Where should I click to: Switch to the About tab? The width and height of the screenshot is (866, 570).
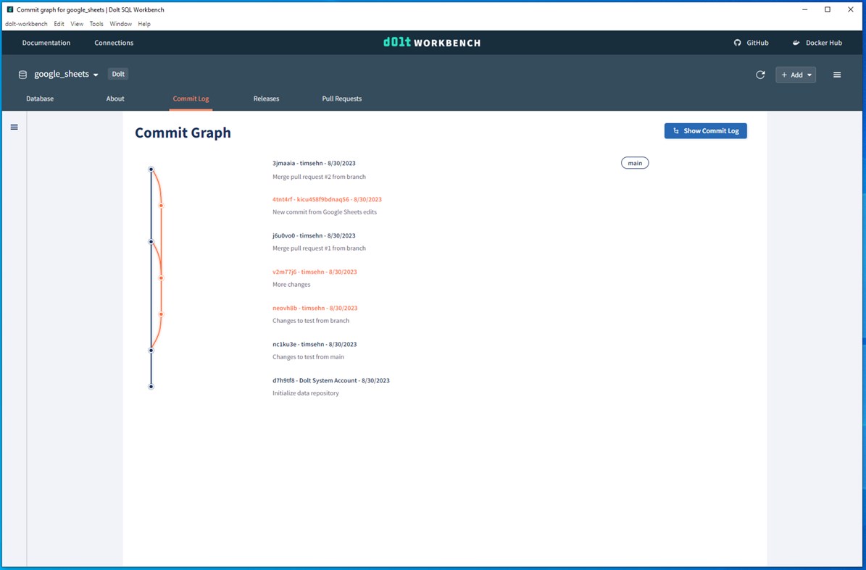click(x=115, y=99)
